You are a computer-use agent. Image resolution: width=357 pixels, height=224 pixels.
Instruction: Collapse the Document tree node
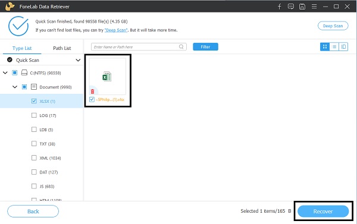(x=15, y=87)
